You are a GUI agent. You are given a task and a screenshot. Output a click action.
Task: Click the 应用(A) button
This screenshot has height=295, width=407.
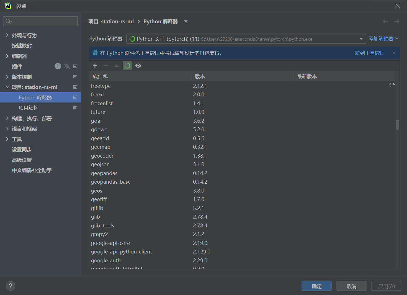[x=386, y=286]
